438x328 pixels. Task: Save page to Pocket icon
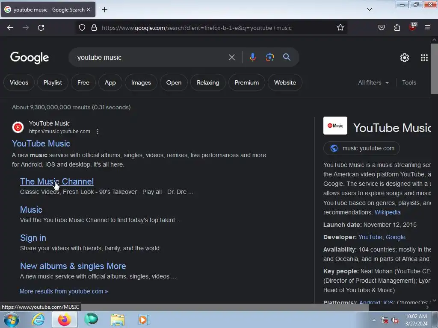(x=381, y=27)
